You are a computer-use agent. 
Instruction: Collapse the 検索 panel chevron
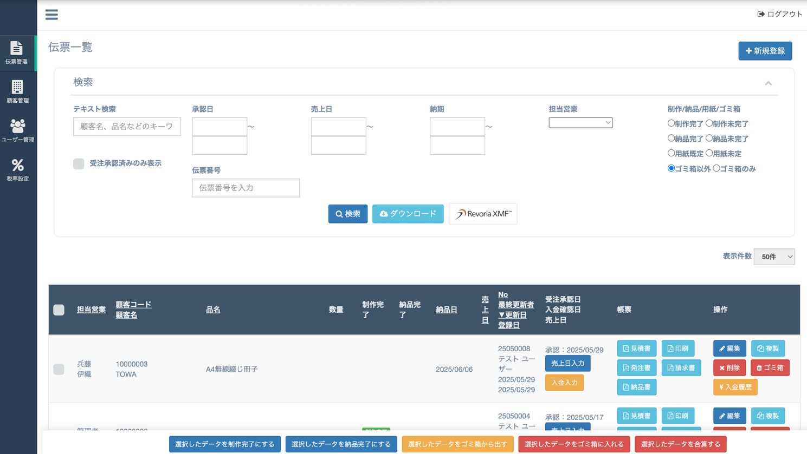click(768, 83)
